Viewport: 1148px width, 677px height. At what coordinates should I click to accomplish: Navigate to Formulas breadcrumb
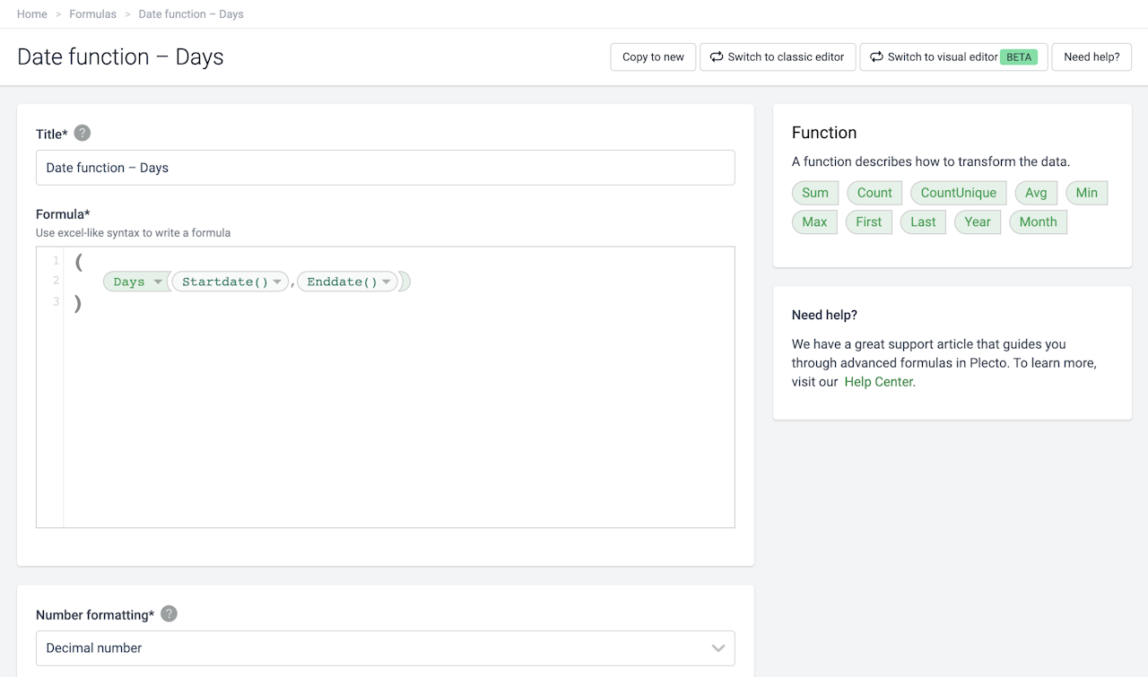92,14
